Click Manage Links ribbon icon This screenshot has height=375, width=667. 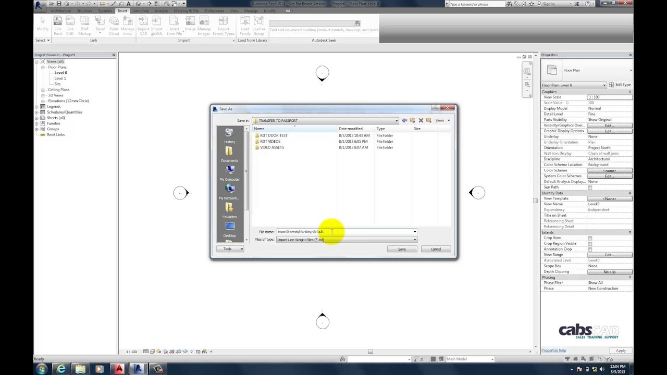pyautogui.click(x=128, y=25)
